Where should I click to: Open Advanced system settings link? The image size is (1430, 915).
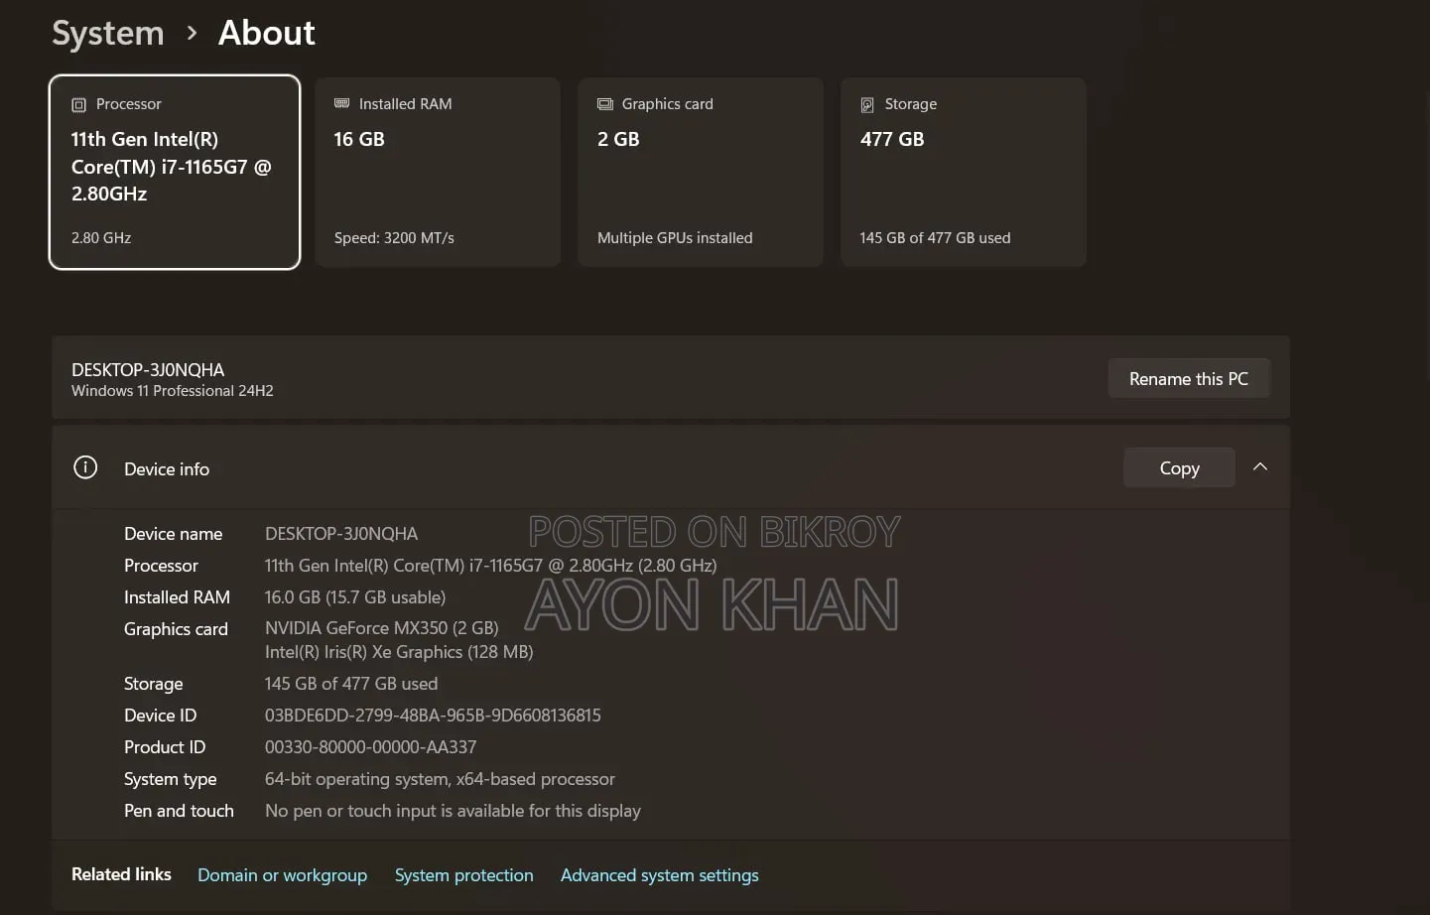point(659,875)
